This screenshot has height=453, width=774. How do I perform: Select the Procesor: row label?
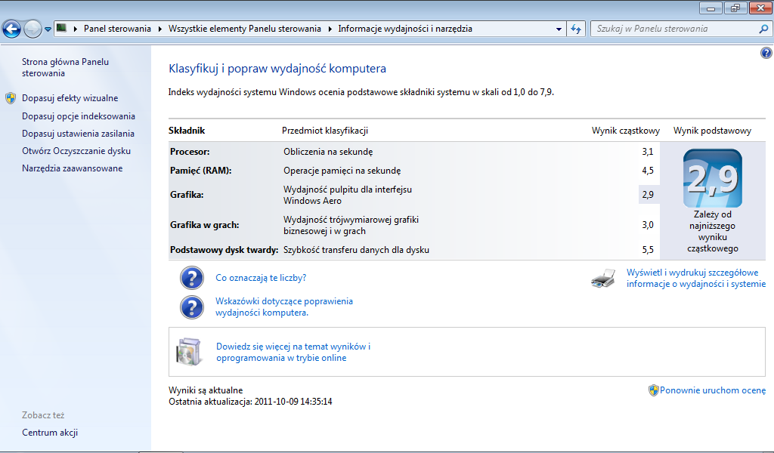(x=190, y=152)
